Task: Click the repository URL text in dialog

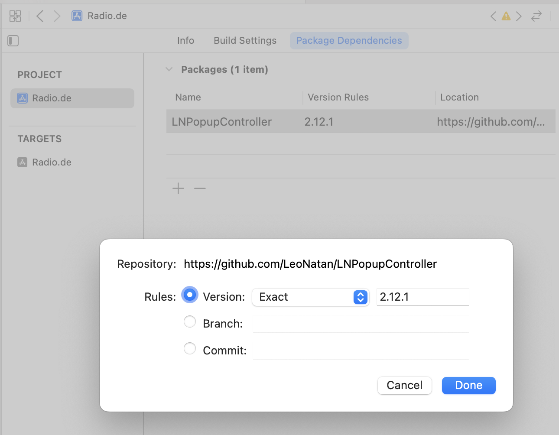Action: [310, 264]
